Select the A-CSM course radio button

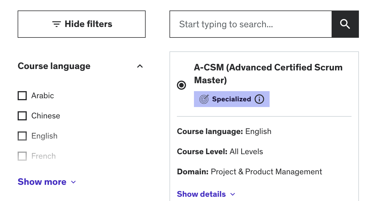pos(181,85)
